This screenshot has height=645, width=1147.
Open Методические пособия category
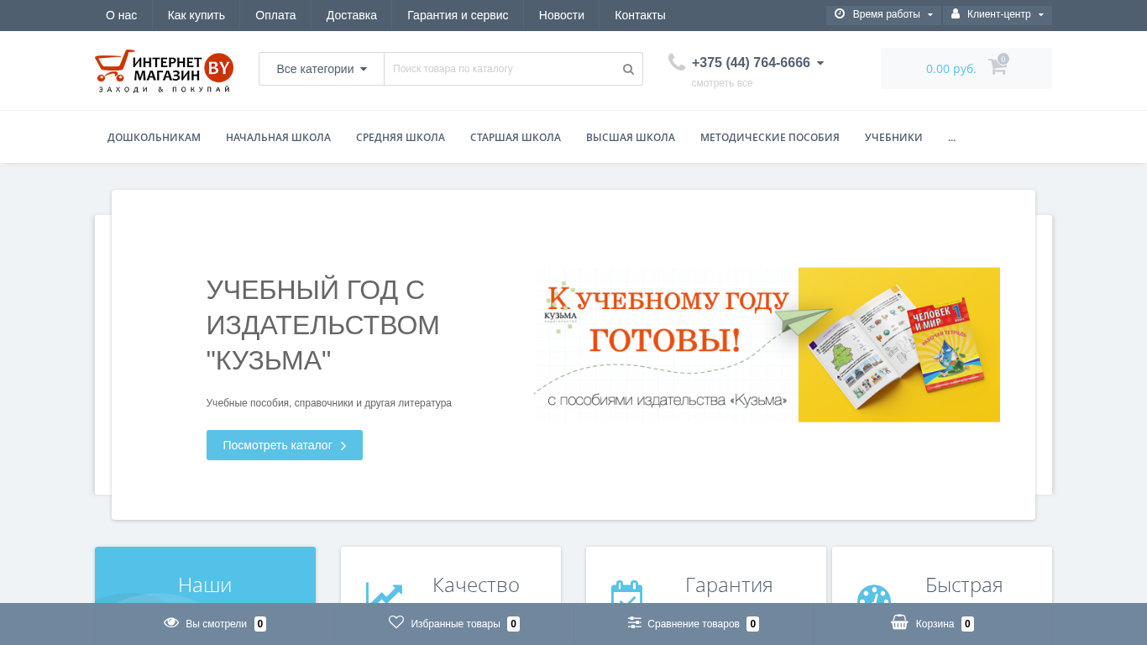point(770,138)
